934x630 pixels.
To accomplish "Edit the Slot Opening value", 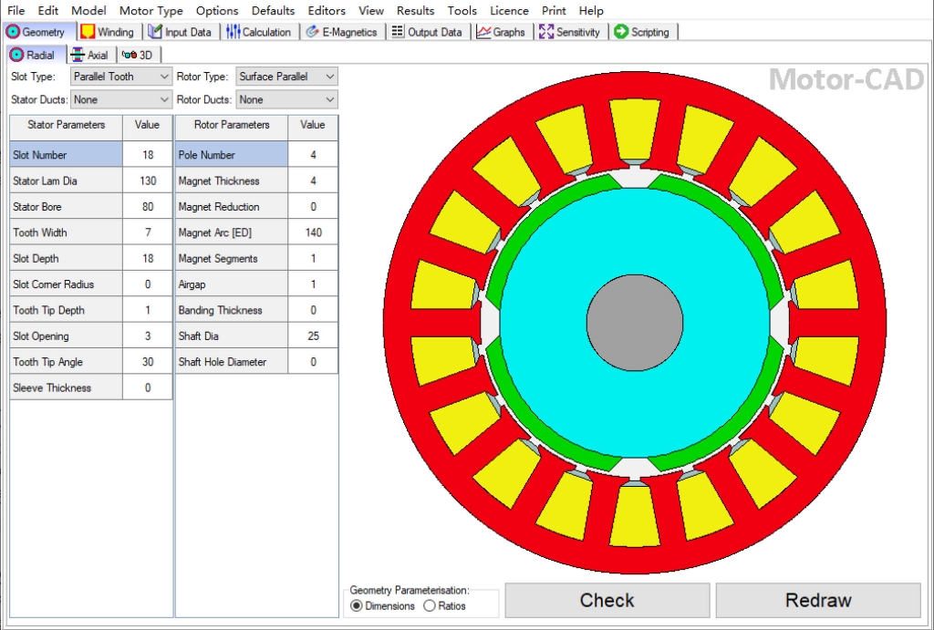I will tap(148, 336).
